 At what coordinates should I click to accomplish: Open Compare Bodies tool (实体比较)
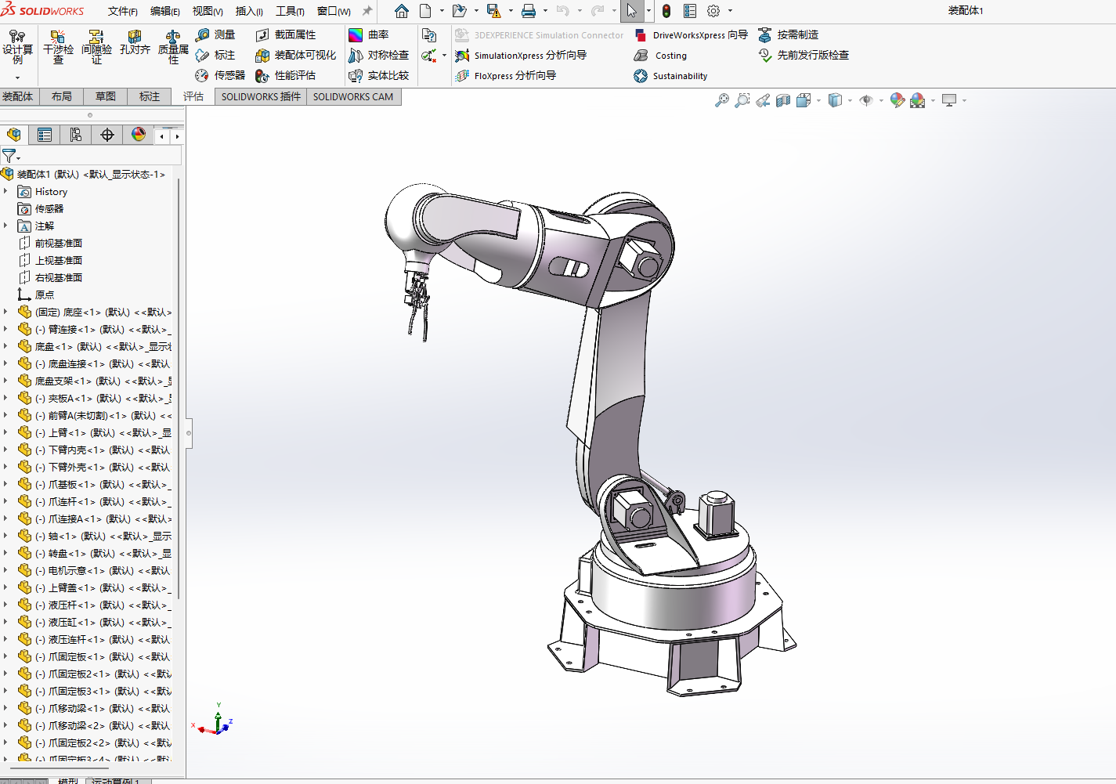[x=379, y=75]
